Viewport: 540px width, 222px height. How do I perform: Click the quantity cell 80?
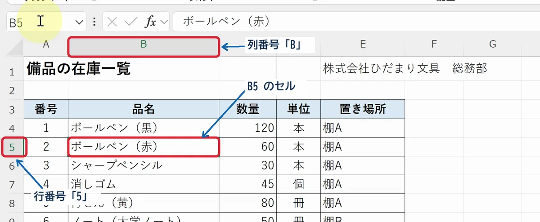[x=247, y=203]
